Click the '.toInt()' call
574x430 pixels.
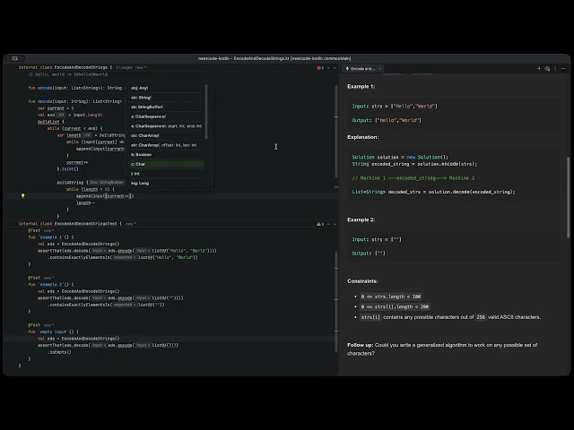(x=68, y=169)
